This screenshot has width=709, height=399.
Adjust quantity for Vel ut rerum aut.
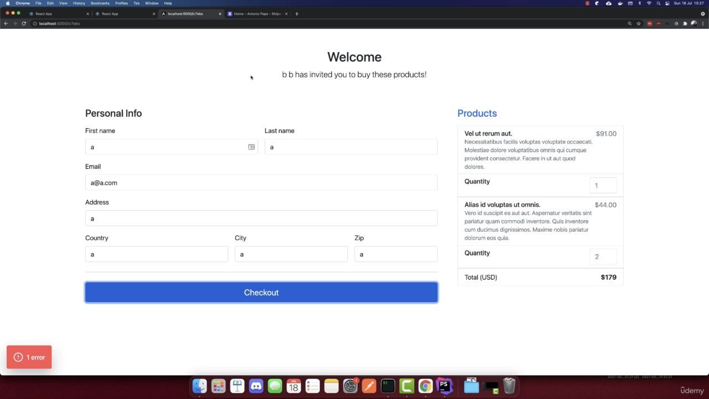[x=603, y=186]
